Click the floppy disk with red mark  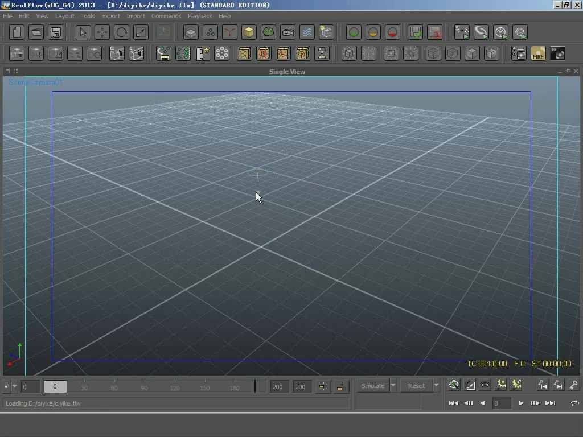434,32
